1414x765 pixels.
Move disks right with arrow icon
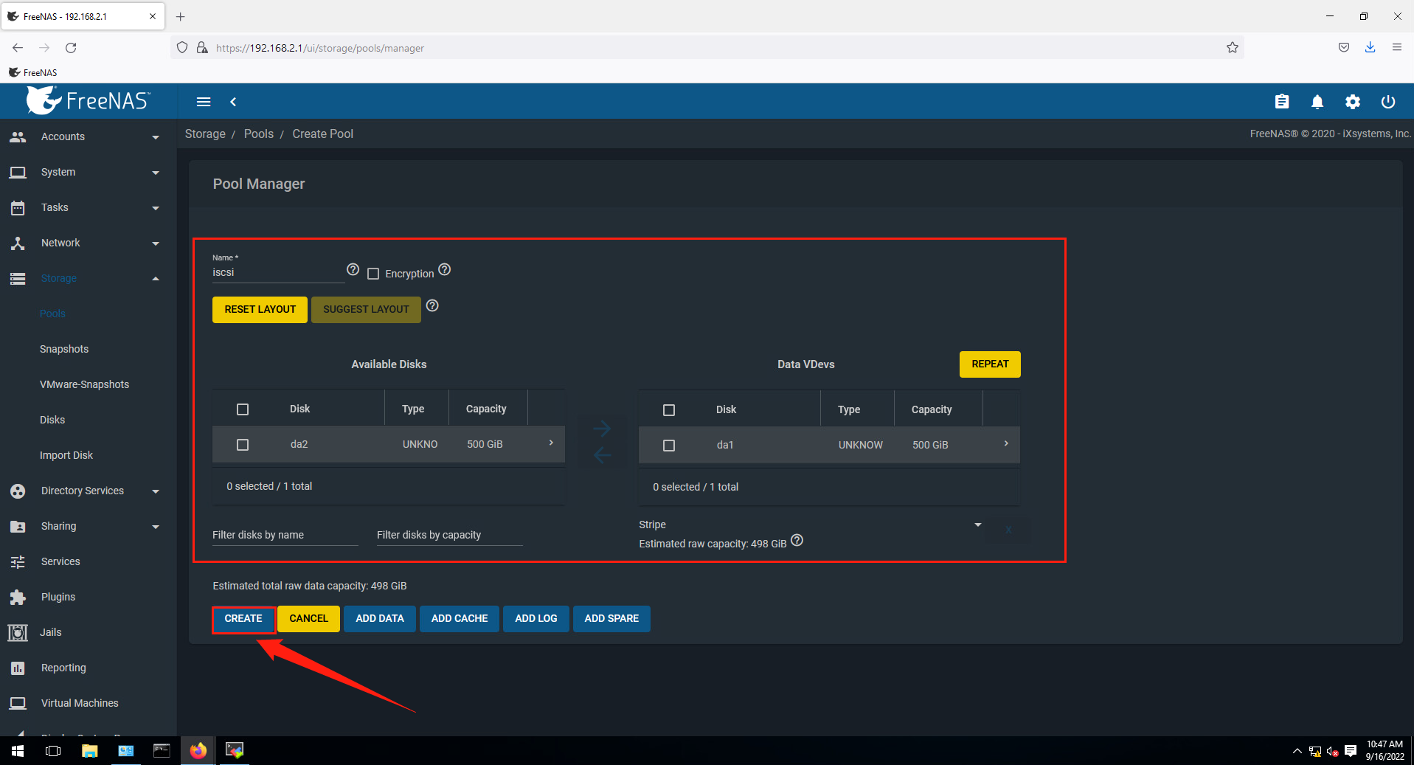(602, 429)
